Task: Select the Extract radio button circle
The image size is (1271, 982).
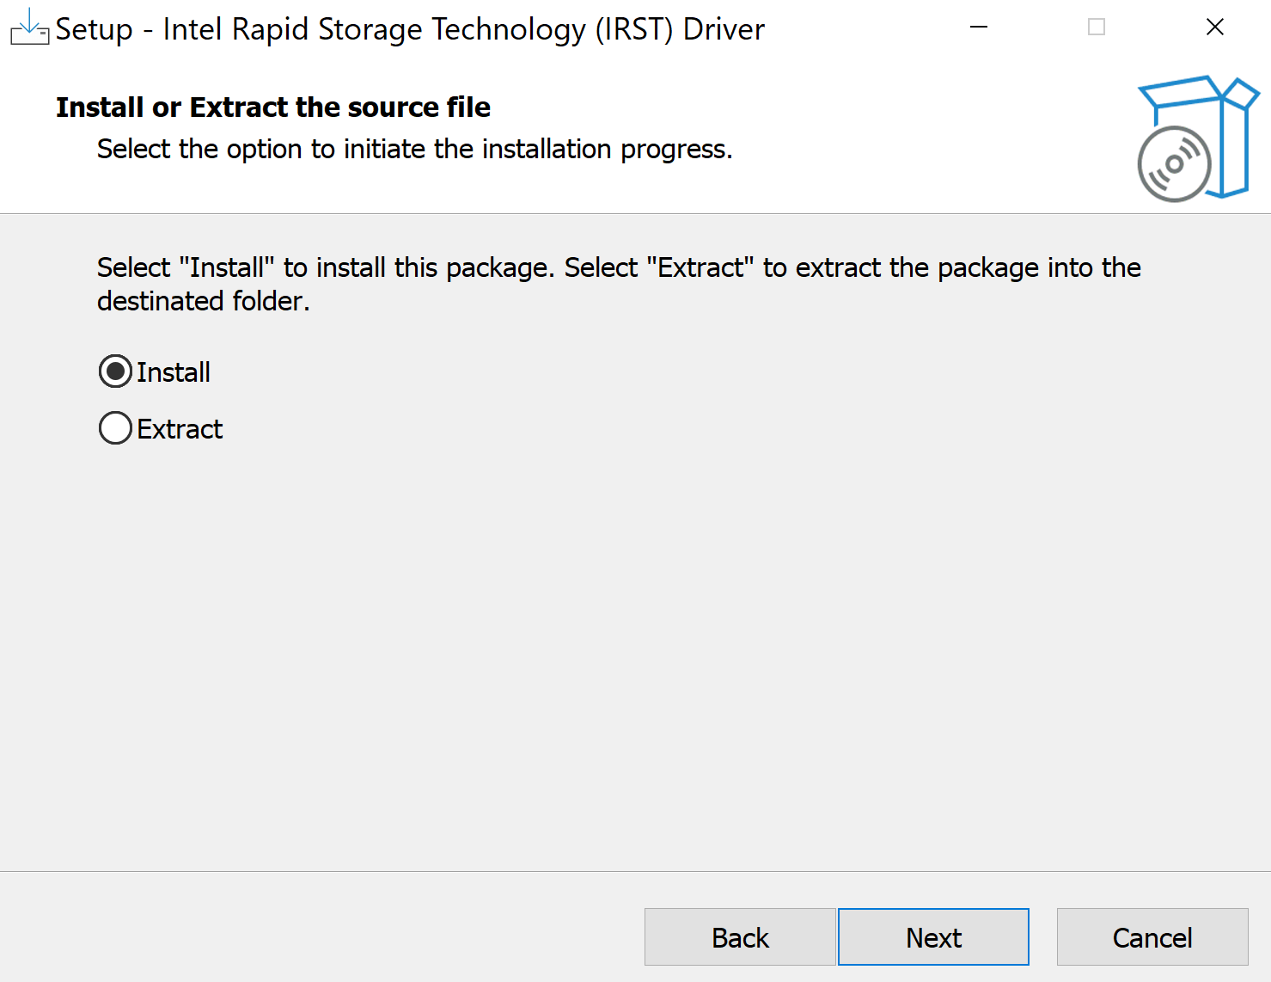Action: click(x=115, y=428)
